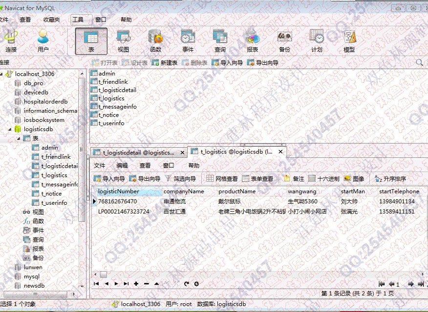This screenshot has height=312, width=428.
Task: Open the 用户 user manager
Action: tap(43, 41)
